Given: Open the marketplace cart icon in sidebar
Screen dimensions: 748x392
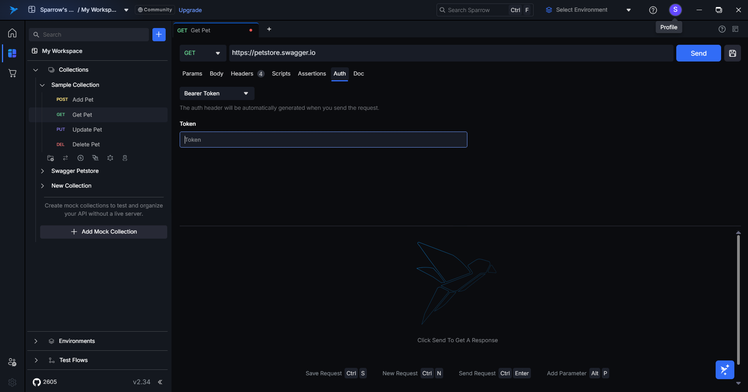Looking at the screenshot, I should click(x=12, y=73).
